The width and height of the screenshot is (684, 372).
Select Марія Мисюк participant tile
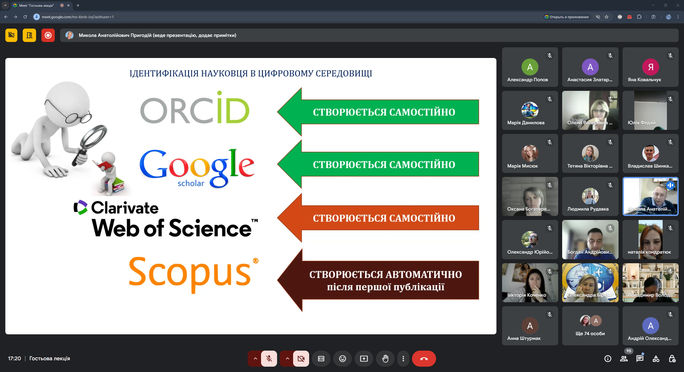tap(530, 153)
